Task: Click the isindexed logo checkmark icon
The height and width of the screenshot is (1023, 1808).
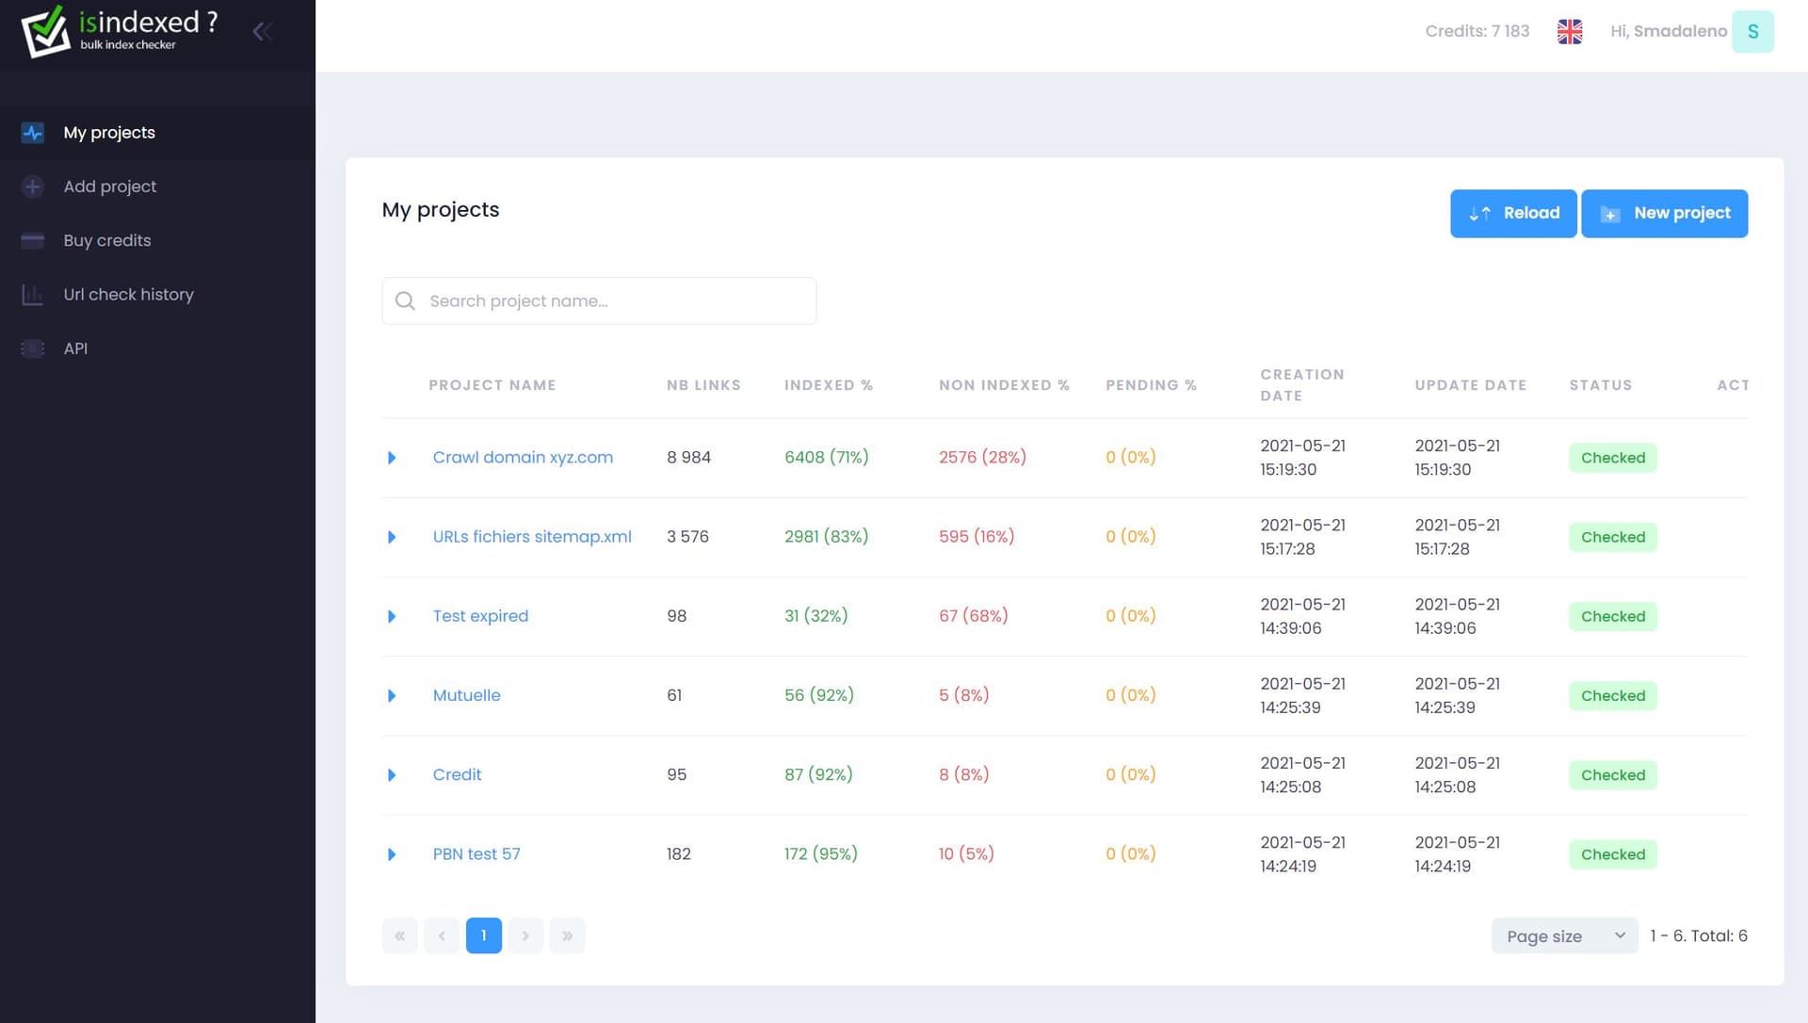Action: tap(45, 31)
